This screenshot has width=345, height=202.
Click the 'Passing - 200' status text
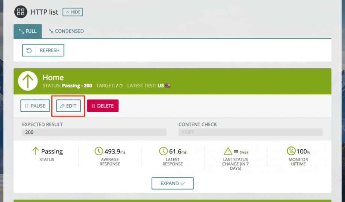pyautogui.click(x=77, y=86)
